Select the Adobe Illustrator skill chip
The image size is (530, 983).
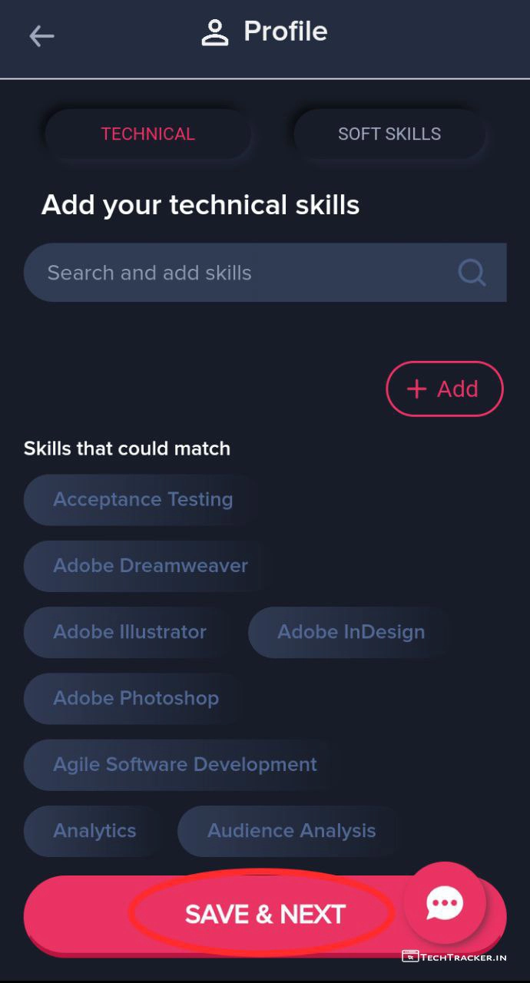tap(130, 632)
